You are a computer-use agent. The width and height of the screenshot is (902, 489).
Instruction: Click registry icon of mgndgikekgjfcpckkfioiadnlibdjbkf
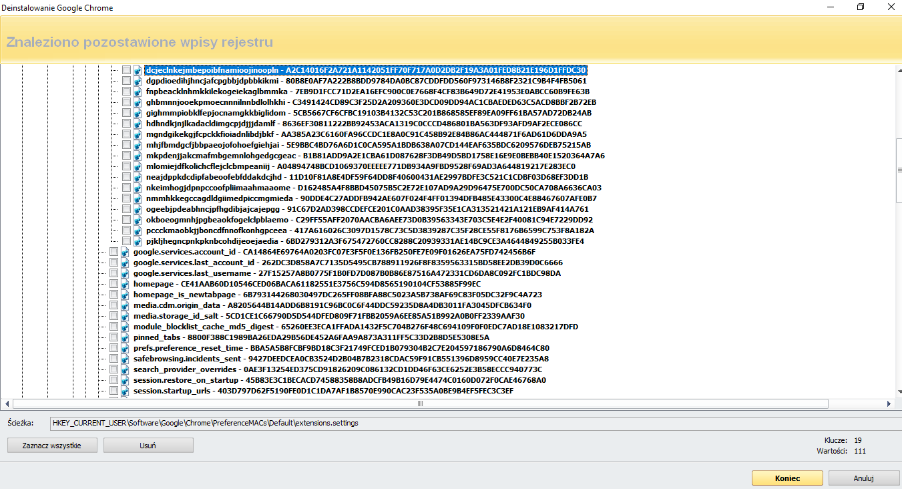[x=138, y=134]
